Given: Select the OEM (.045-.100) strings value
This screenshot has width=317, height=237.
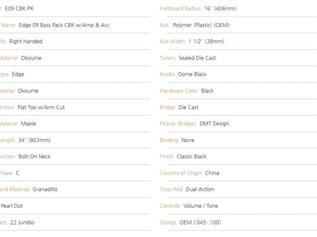Looking at the screenshot, I should coord(200,223).
